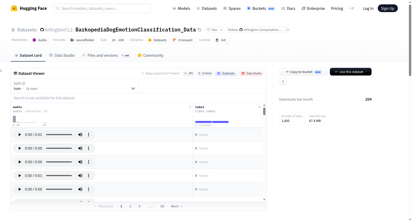The width and height of the screenshot is (412, 222).
Task: Open more options on second audio player
Action: point(89,148)
